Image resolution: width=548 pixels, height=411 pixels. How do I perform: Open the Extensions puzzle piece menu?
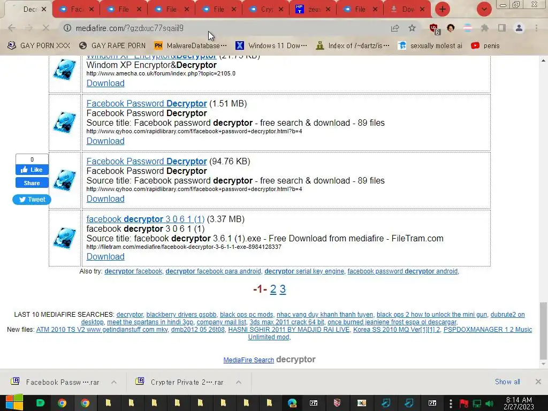[x=485, y=28]
